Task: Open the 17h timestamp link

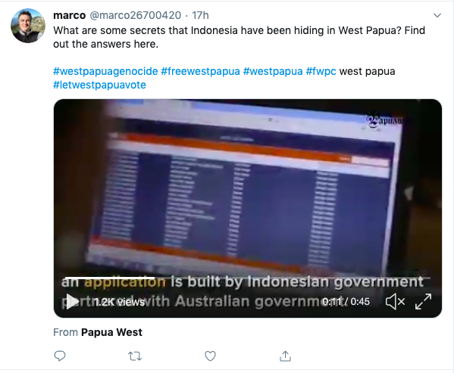Action: [200, 15]
